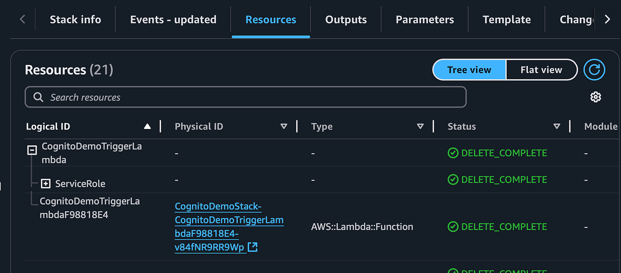Click the green DELETE_COMPLETE status icon for ServiceRole
Screen dimensions: 621x273
coord(453,180)
